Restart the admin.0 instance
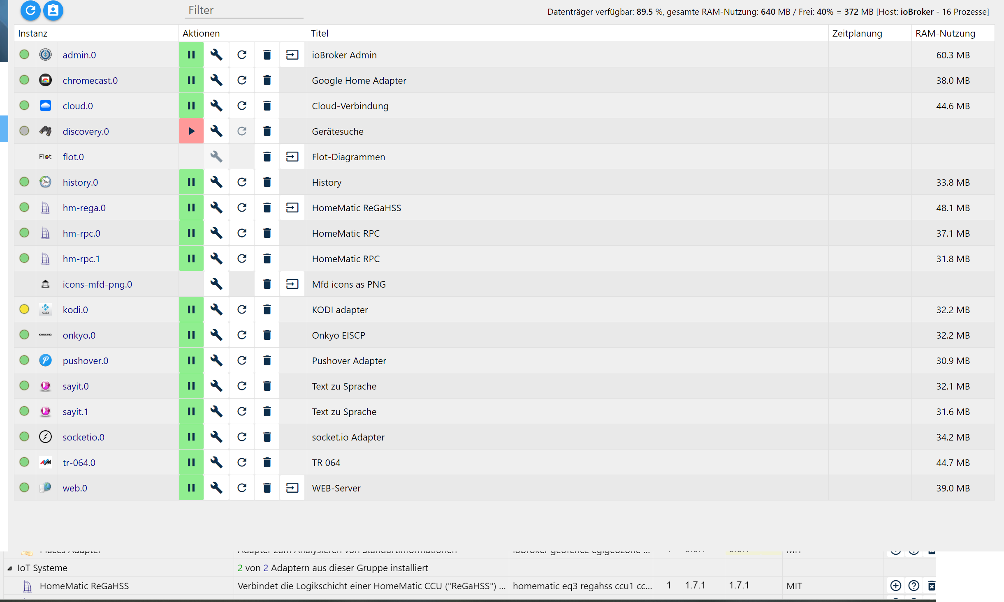Screen dimensions: 1004x602 (x=242, y=55)
